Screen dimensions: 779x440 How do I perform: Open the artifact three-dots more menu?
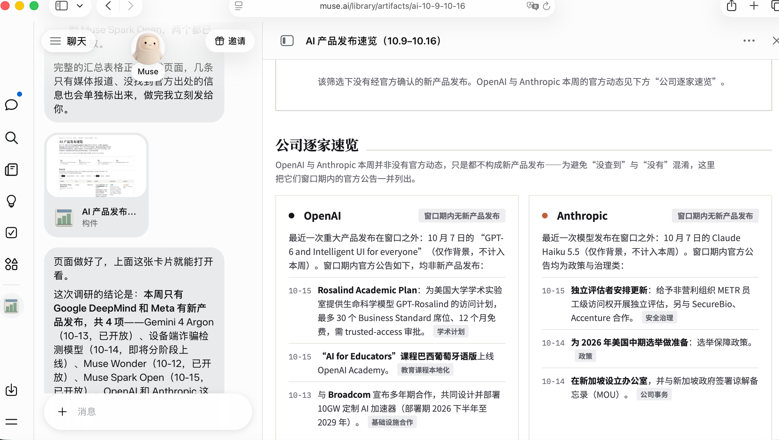(x=749, y=41)
